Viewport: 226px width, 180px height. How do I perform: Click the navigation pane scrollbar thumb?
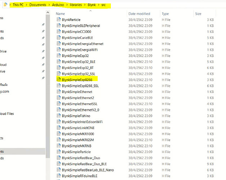[x=48, y=86]
